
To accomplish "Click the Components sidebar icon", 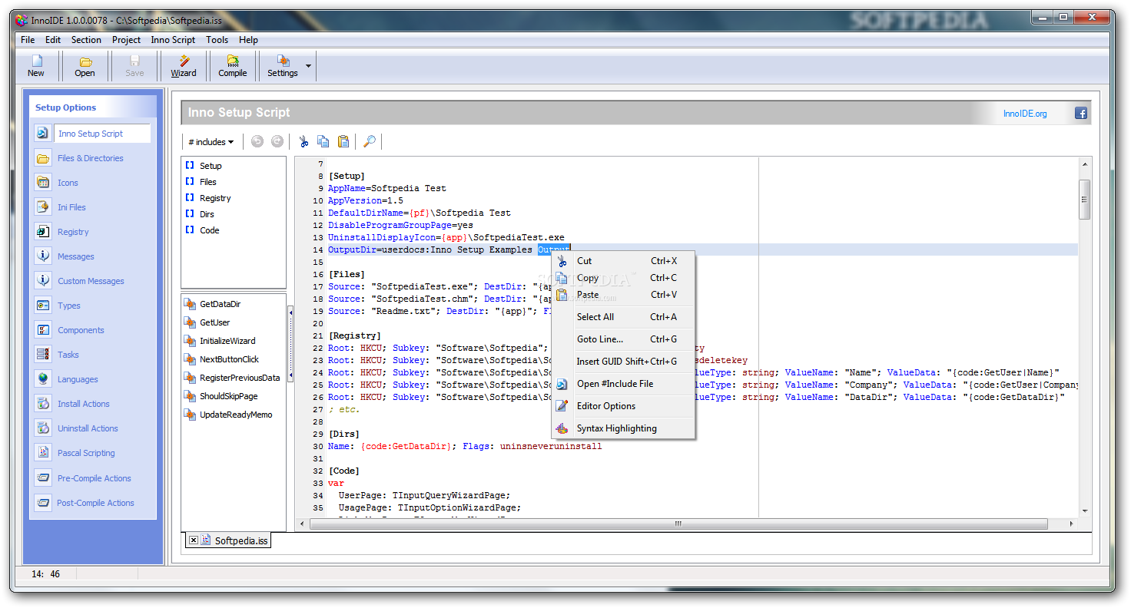I will tap(43, 329).
